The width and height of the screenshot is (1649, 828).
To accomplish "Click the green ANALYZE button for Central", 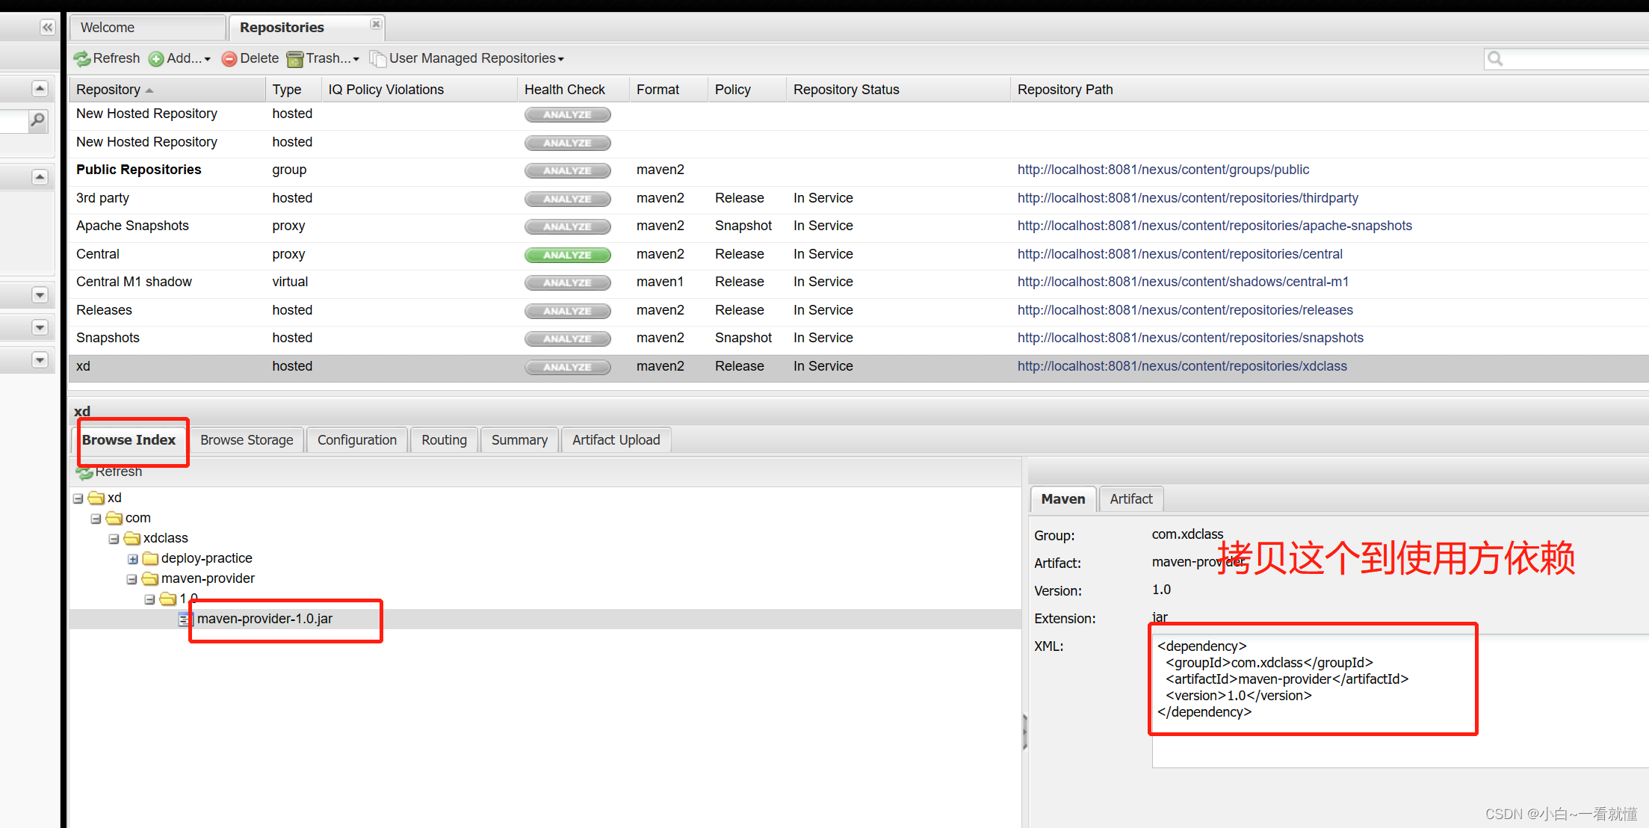I will 567,255.
